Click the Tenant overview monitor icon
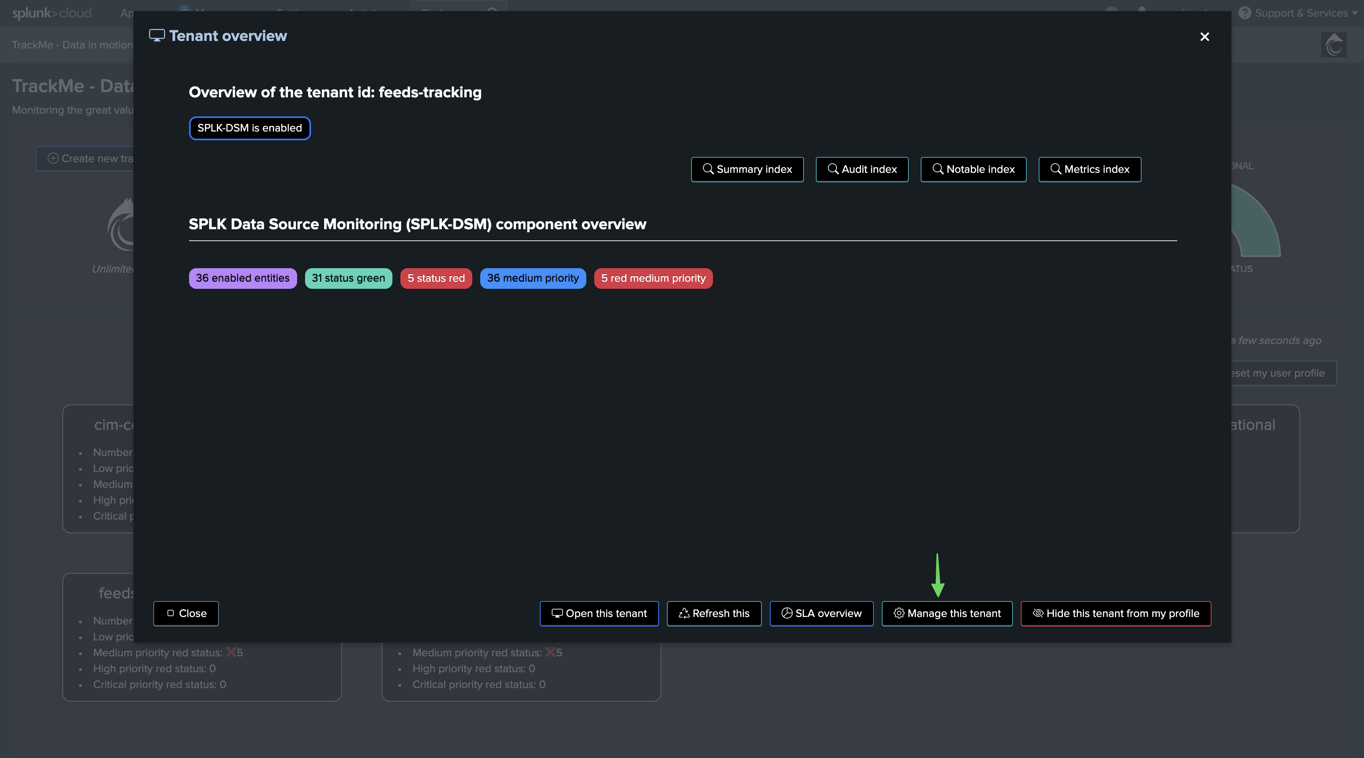 pyautogui.click(x=157, y=35)
